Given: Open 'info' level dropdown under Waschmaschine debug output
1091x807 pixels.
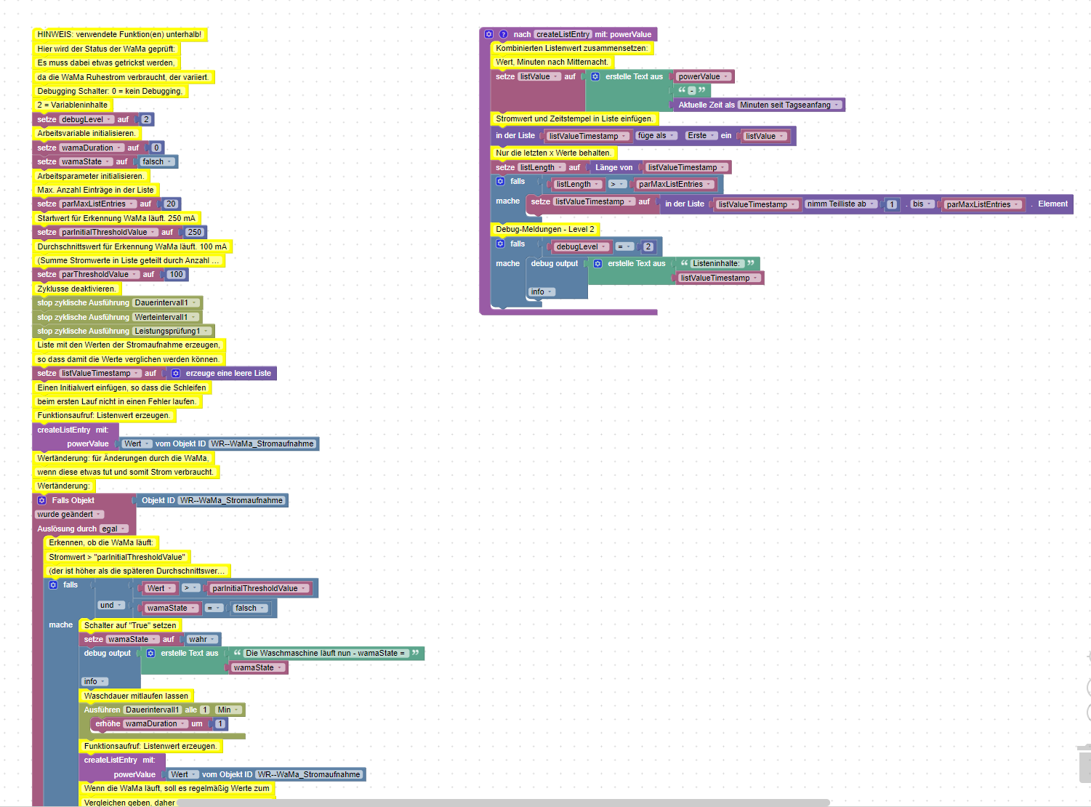Looking at the screenshot, I should pos(95,681).
